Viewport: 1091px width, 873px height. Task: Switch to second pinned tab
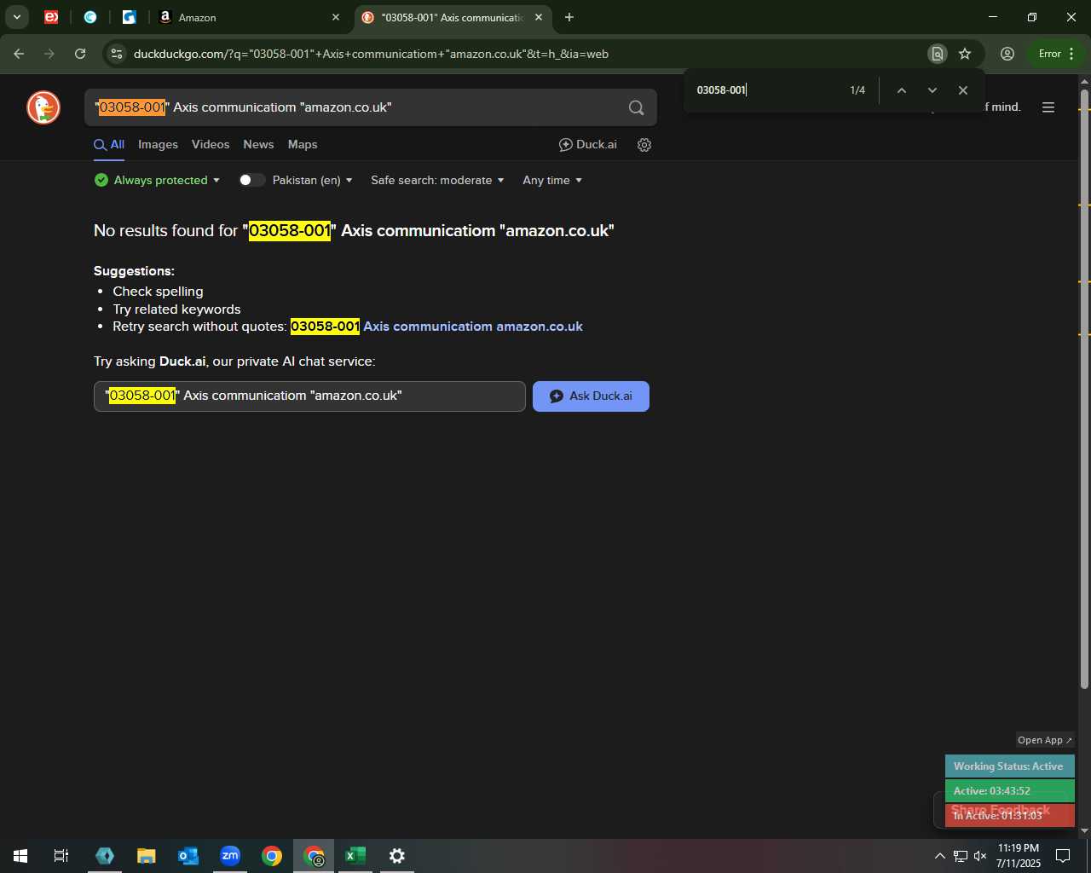(x=90, y=17)
